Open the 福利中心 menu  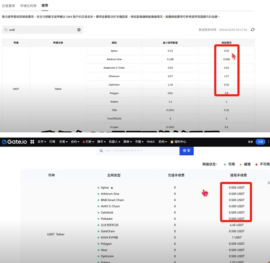180,142
